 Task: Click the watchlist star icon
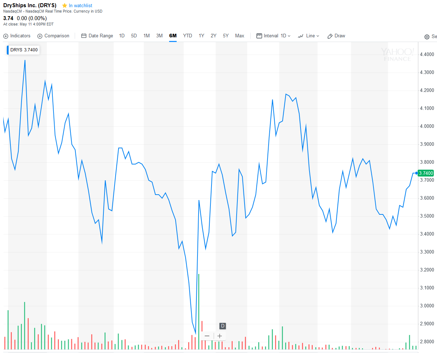(65, 5)
